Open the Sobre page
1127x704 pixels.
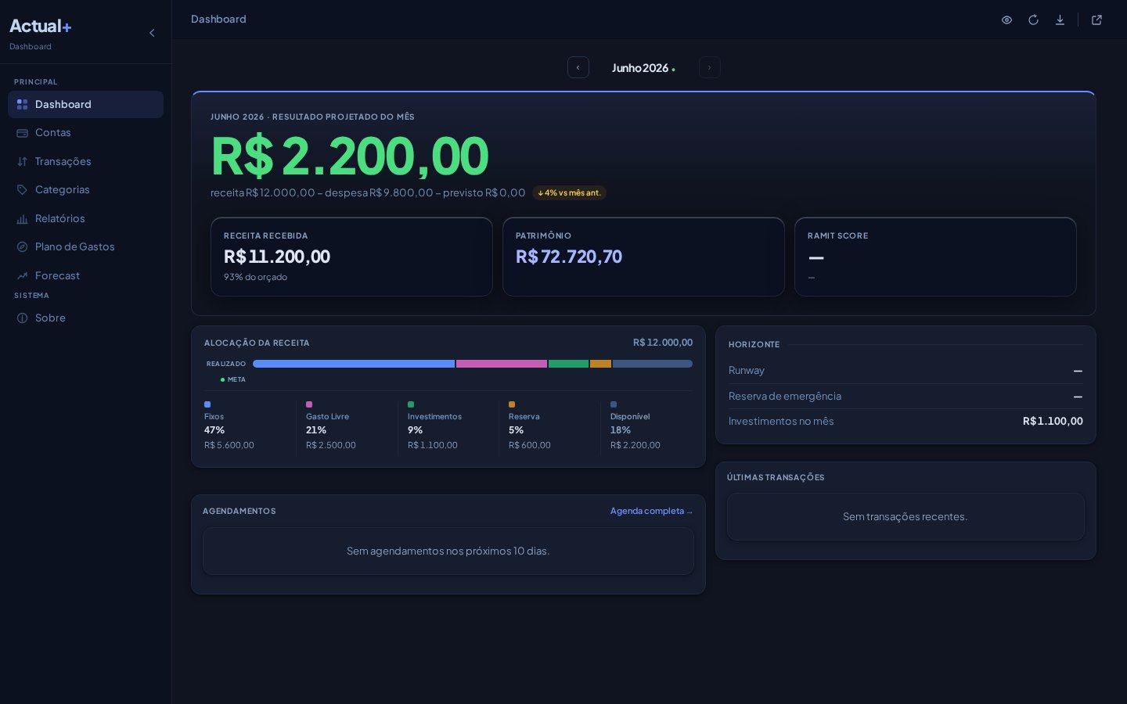tap(85, 318)
